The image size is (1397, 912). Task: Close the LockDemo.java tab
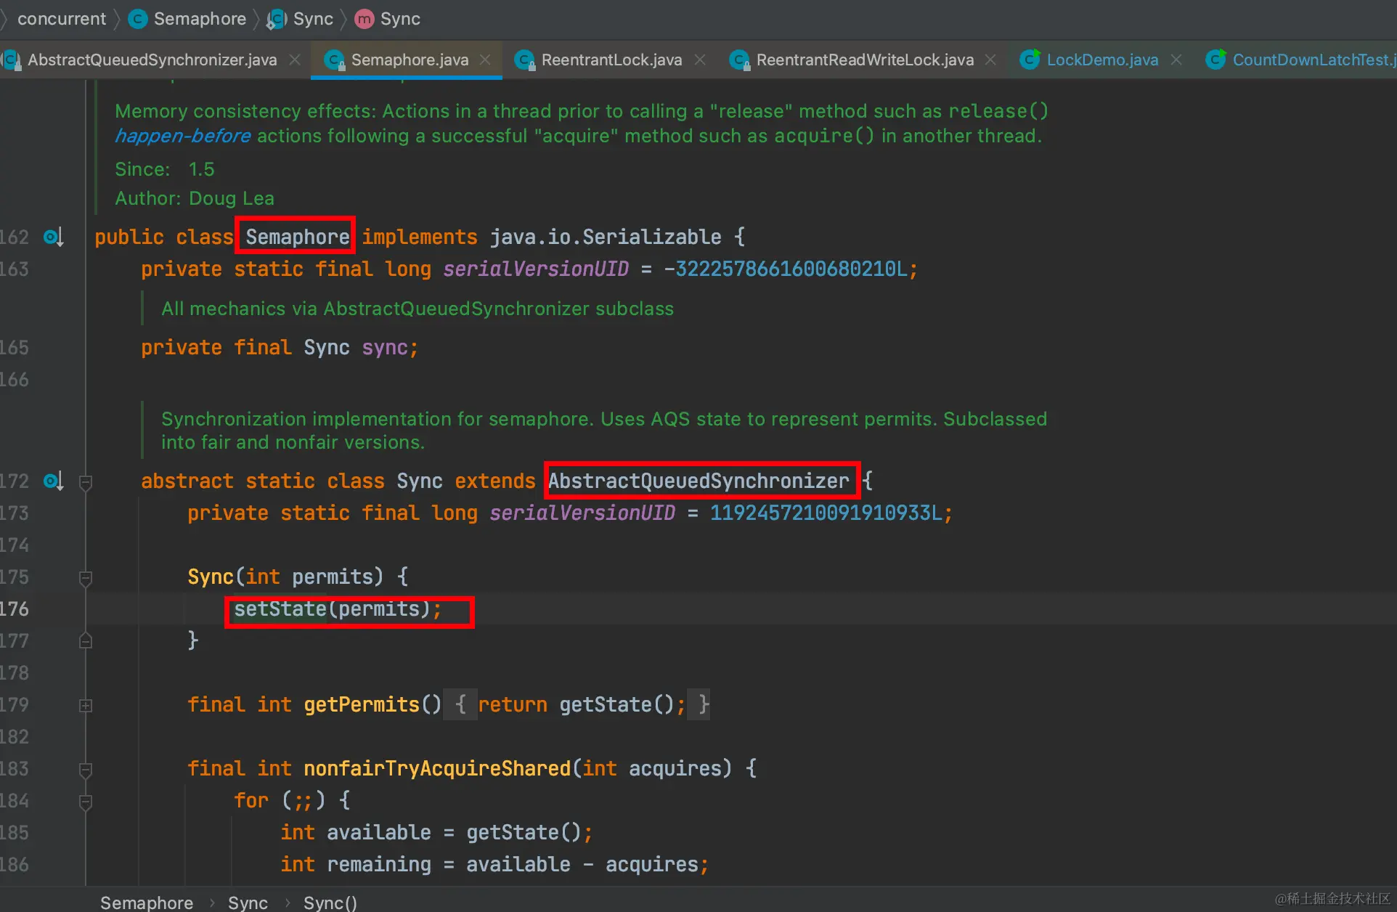point(1176,60)
